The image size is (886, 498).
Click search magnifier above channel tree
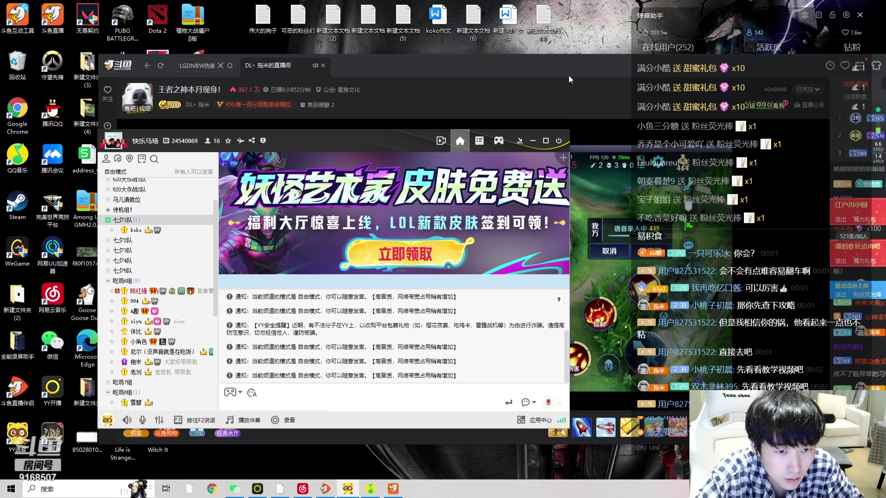click(x=154, y=159)
